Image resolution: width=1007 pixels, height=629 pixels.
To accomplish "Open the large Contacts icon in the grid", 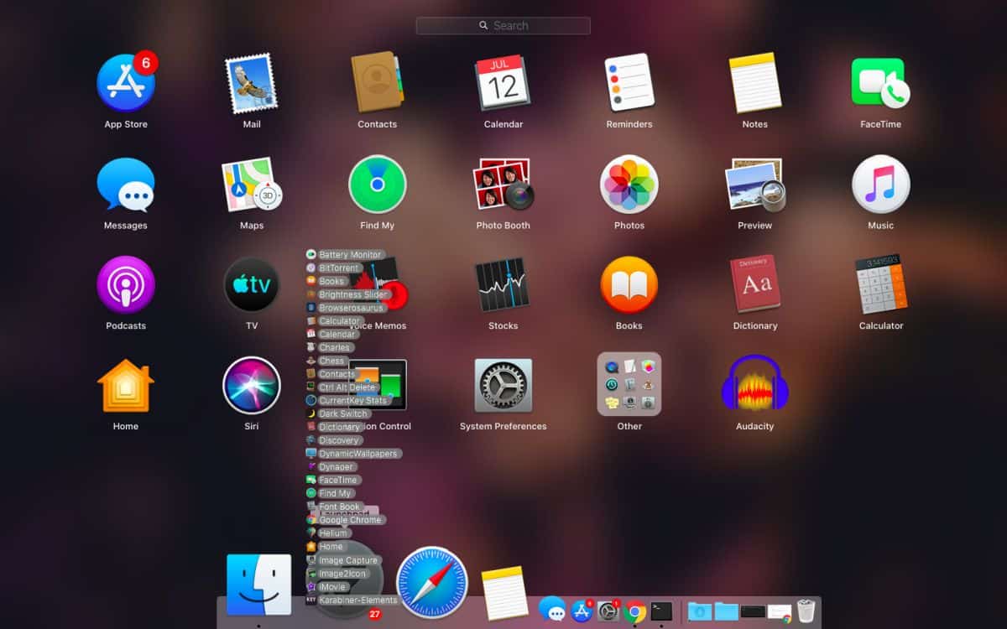I will click(x=378, y=83).
